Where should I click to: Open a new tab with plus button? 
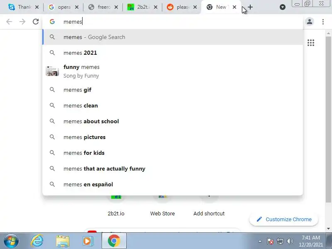250,7
